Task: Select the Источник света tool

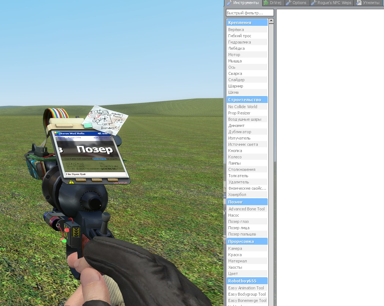Action: (x=247, y=144)
